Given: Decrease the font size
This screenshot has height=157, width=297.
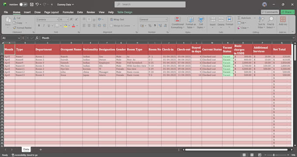Looking at the screenshot, I should (x=76, y=19).
